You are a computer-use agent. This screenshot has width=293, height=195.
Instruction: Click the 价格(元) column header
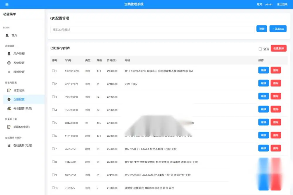[x=112, y=60]
